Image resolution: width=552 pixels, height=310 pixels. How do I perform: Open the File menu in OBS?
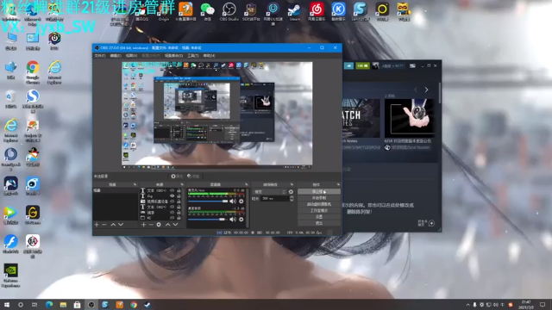(x=100, y=56)
